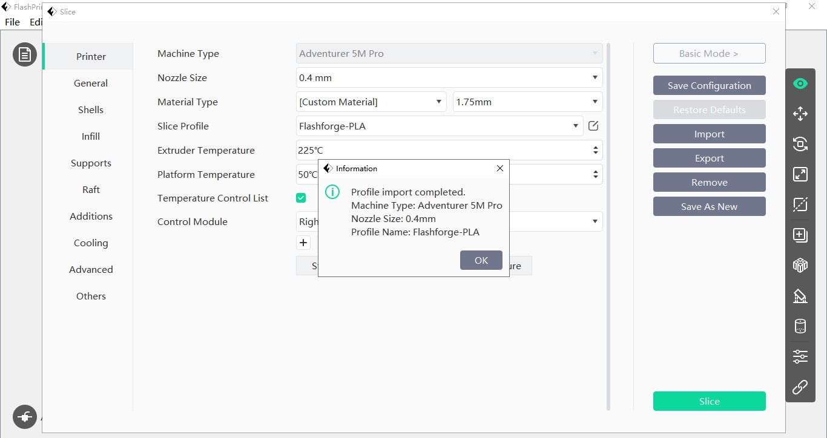Open the slider settings icon

[800, 356]
